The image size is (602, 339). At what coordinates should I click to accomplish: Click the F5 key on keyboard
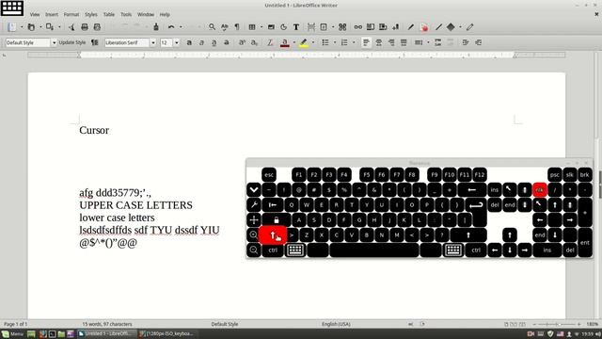366,175
